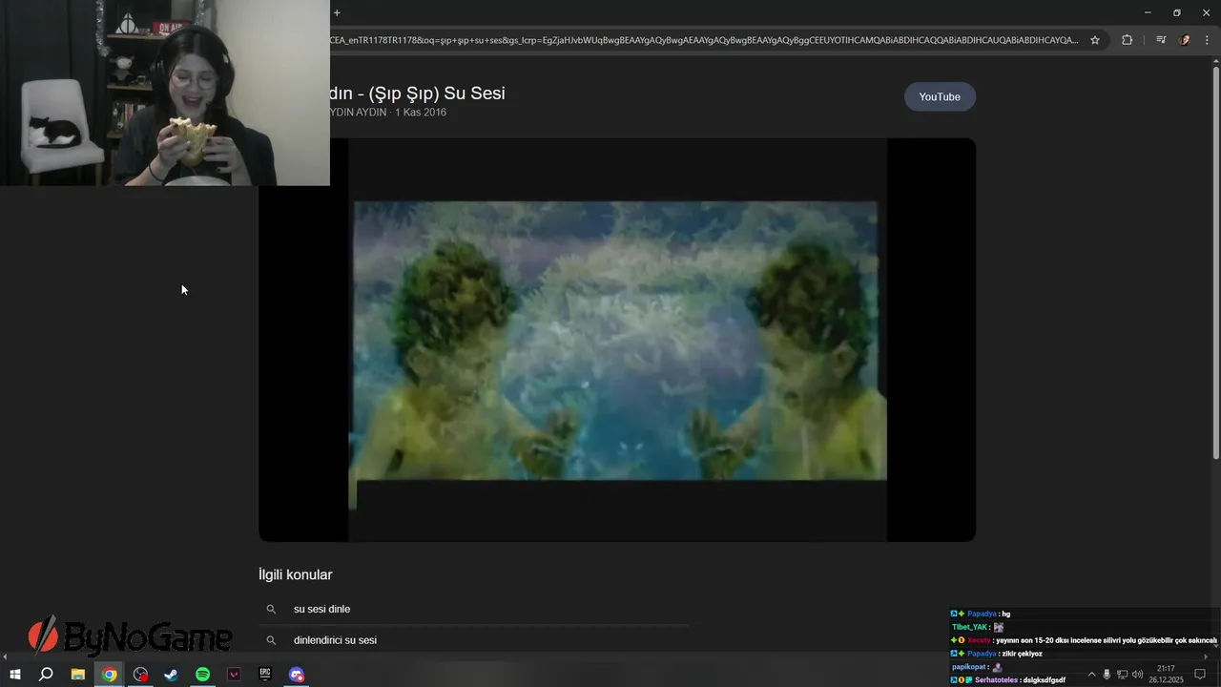
Task: Search for 'dinlendirici su sesi' suggestion
Action: [x=335, y=640]
